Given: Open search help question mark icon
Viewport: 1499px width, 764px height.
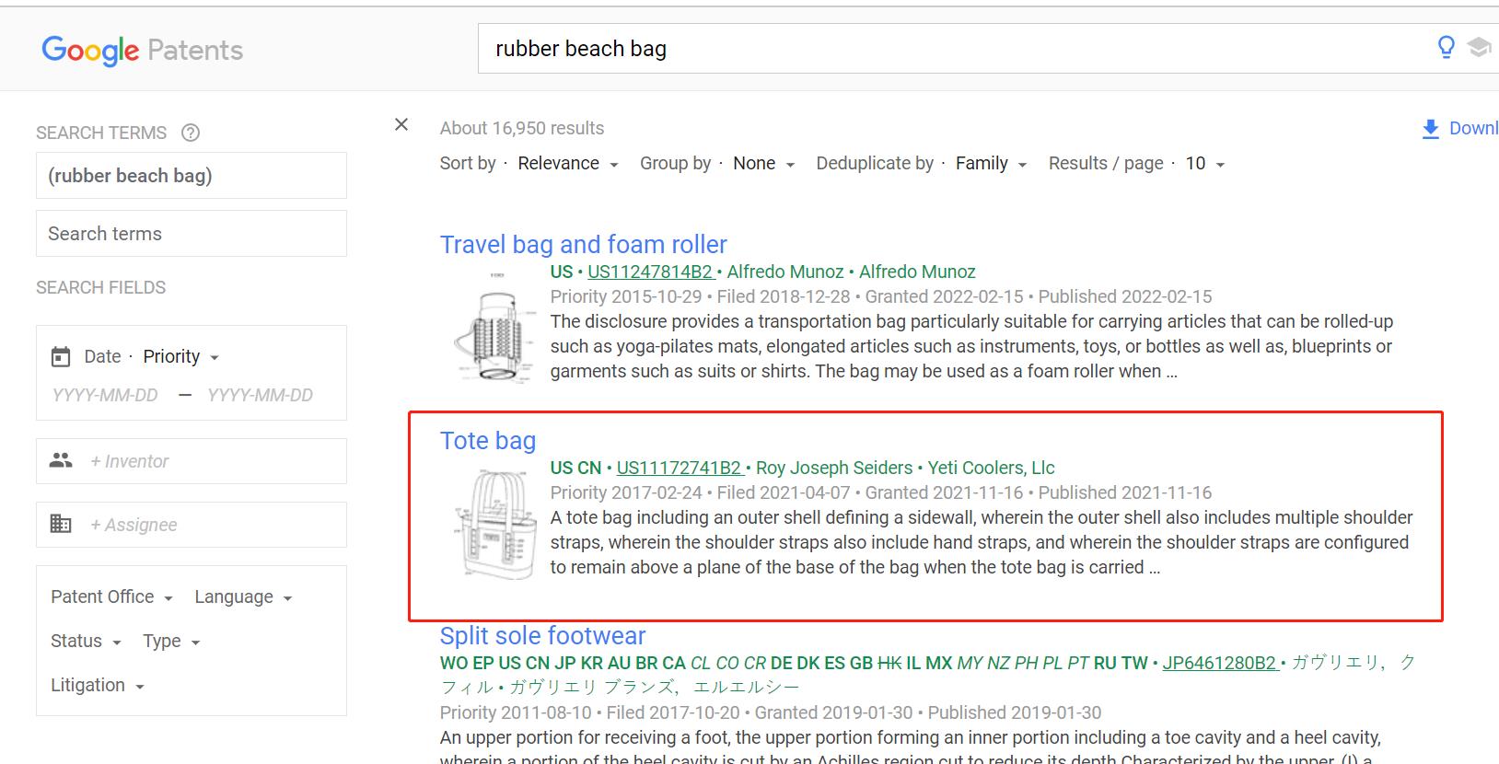Looking at the screenshot, I should pyautogui.click(x=191, y=133).
